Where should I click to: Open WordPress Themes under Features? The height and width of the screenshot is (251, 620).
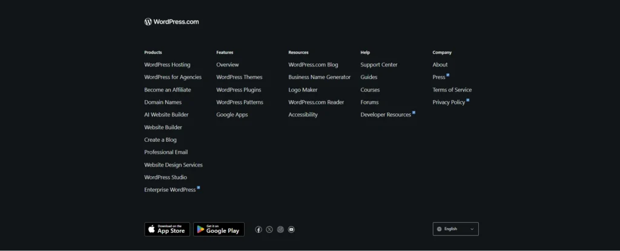tap(239, 77)
